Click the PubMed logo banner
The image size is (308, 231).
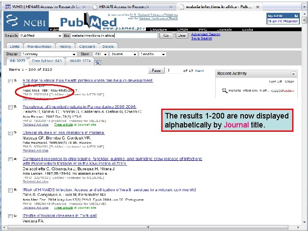[x=102, y=21]
